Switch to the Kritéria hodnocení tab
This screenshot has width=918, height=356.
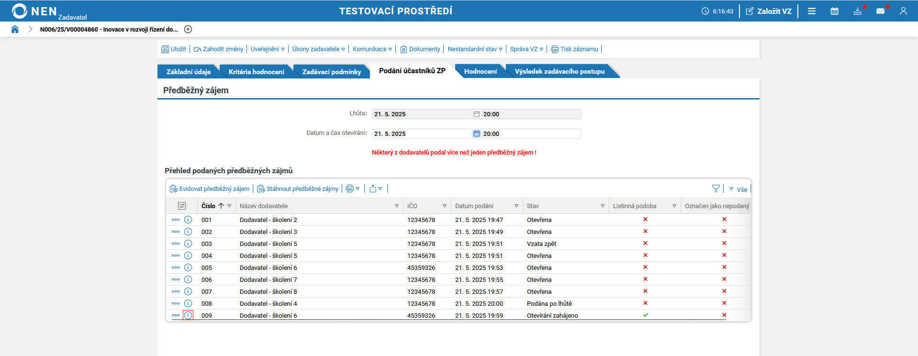click(256, 71)
